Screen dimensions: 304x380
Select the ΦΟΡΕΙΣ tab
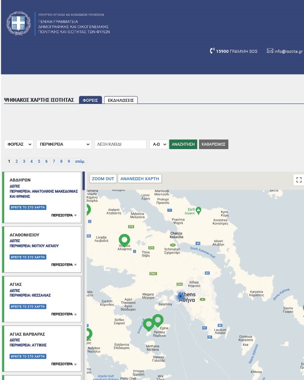click(x=91, y=101)
